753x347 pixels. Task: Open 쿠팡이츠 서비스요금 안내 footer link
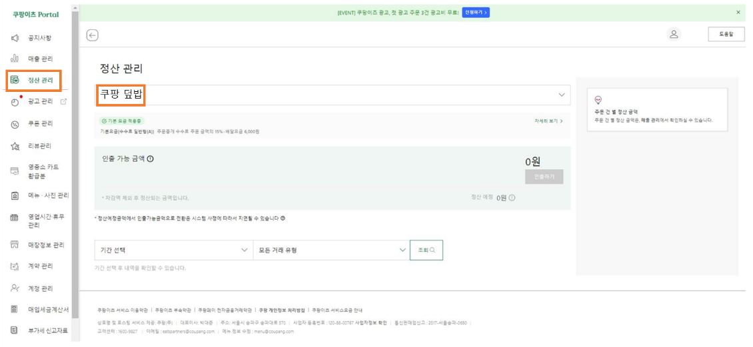pyautogui.click(x=336, y=310)
